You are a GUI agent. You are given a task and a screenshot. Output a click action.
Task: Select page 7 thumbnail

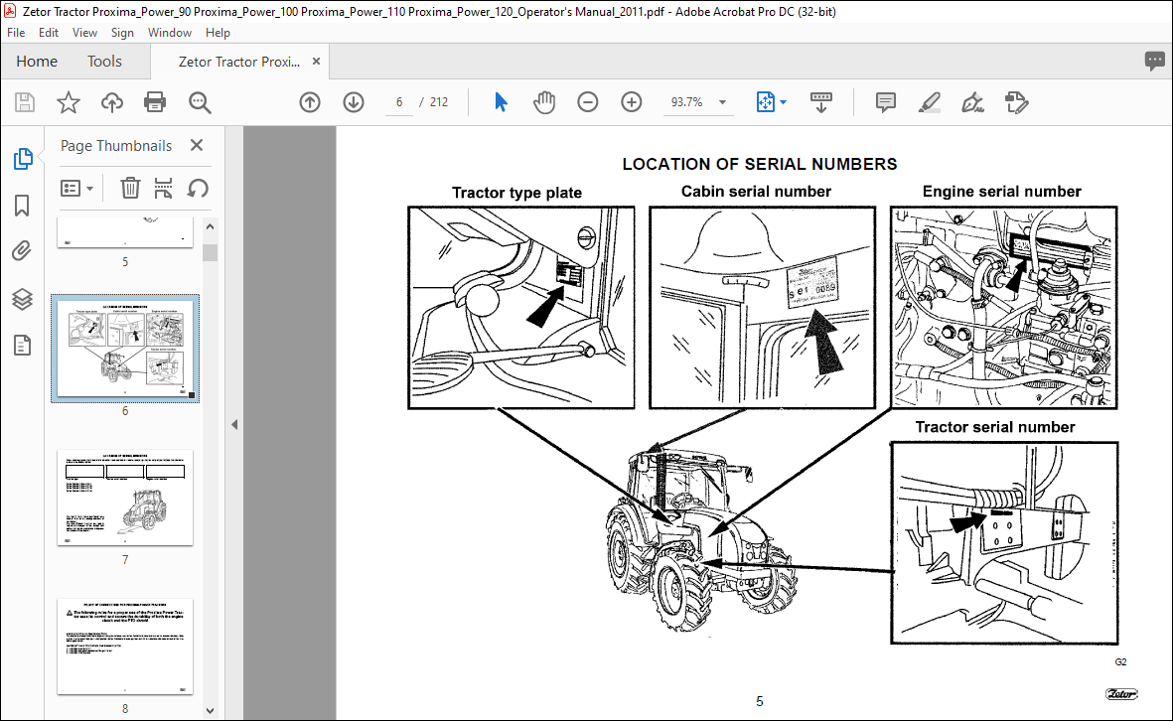[x=125, y=498]
